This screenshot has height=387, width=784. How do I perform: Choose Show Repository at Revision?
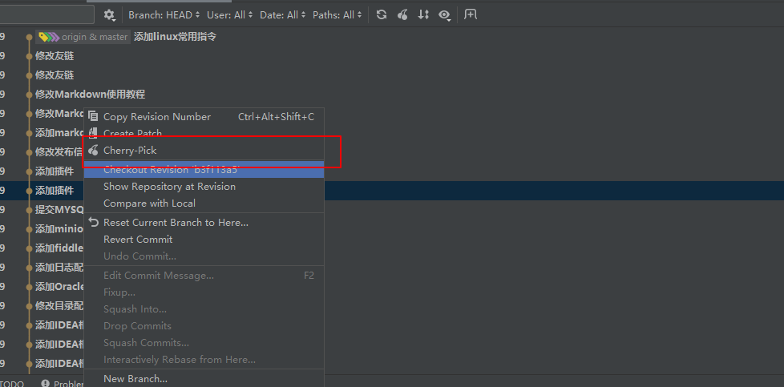pyautogui.click(x=204, y=187)
